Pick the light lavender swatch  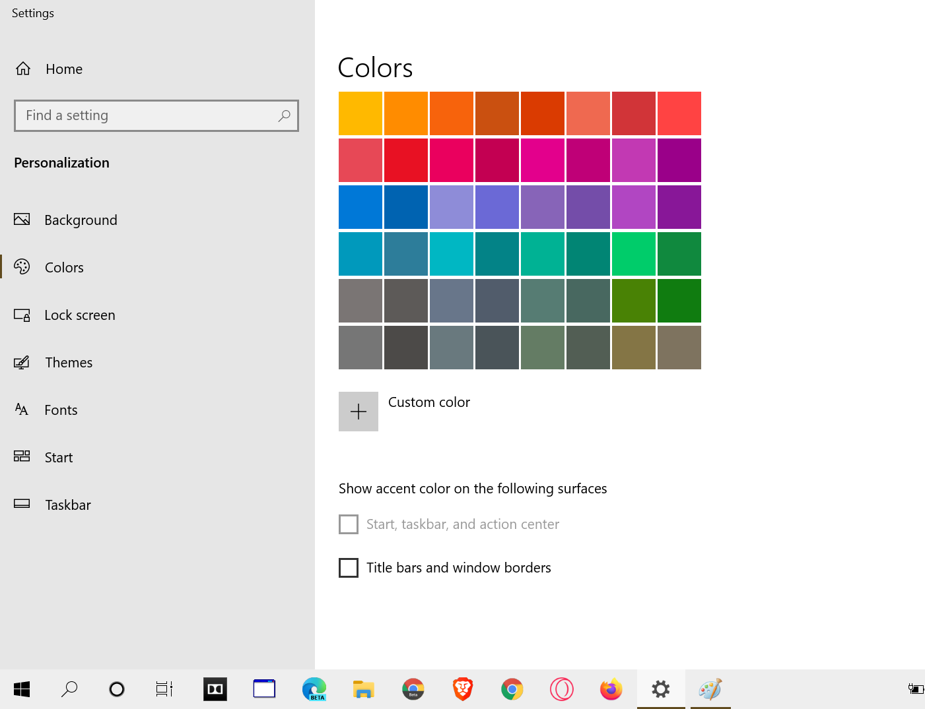pos(452,207)
